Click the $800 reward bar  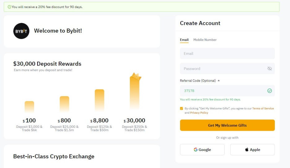[x=64, y=104]
